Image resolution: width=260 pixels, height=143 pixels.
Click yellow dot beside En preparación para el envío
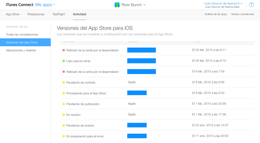[63, 136]
